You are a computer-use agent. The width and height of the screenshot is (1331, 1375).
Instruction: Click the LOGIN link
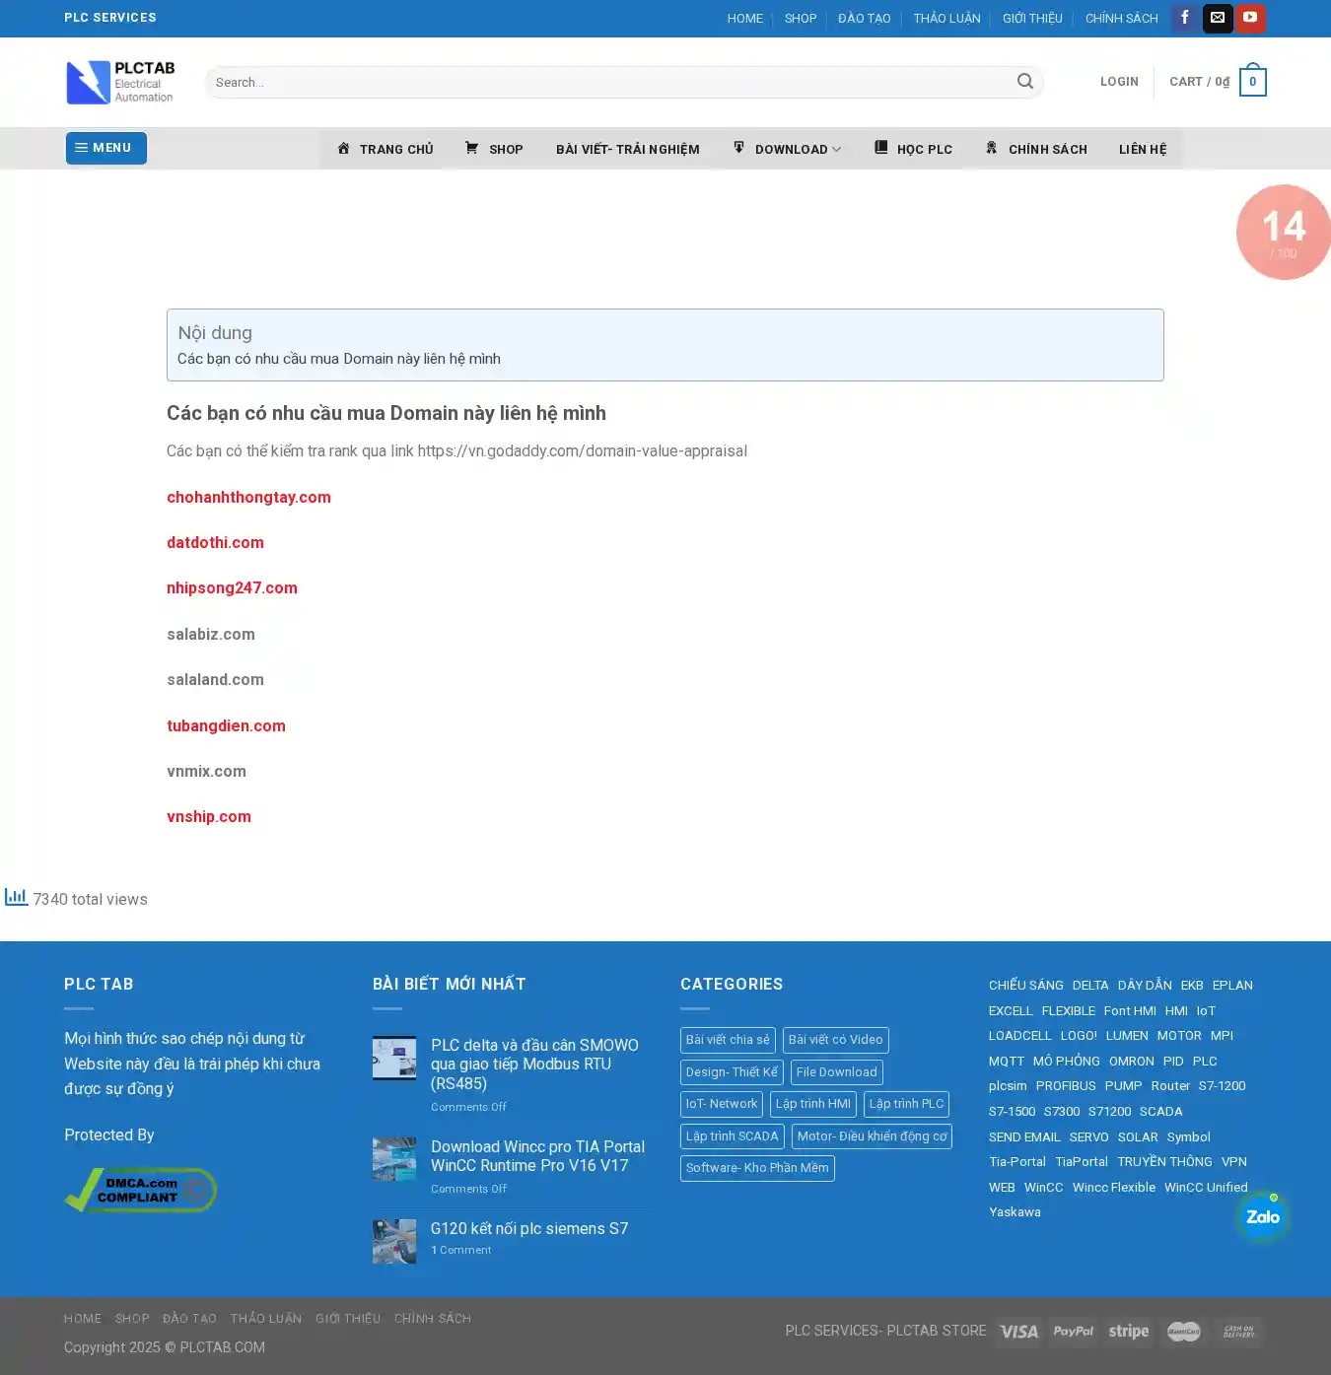coord(1119,82)
